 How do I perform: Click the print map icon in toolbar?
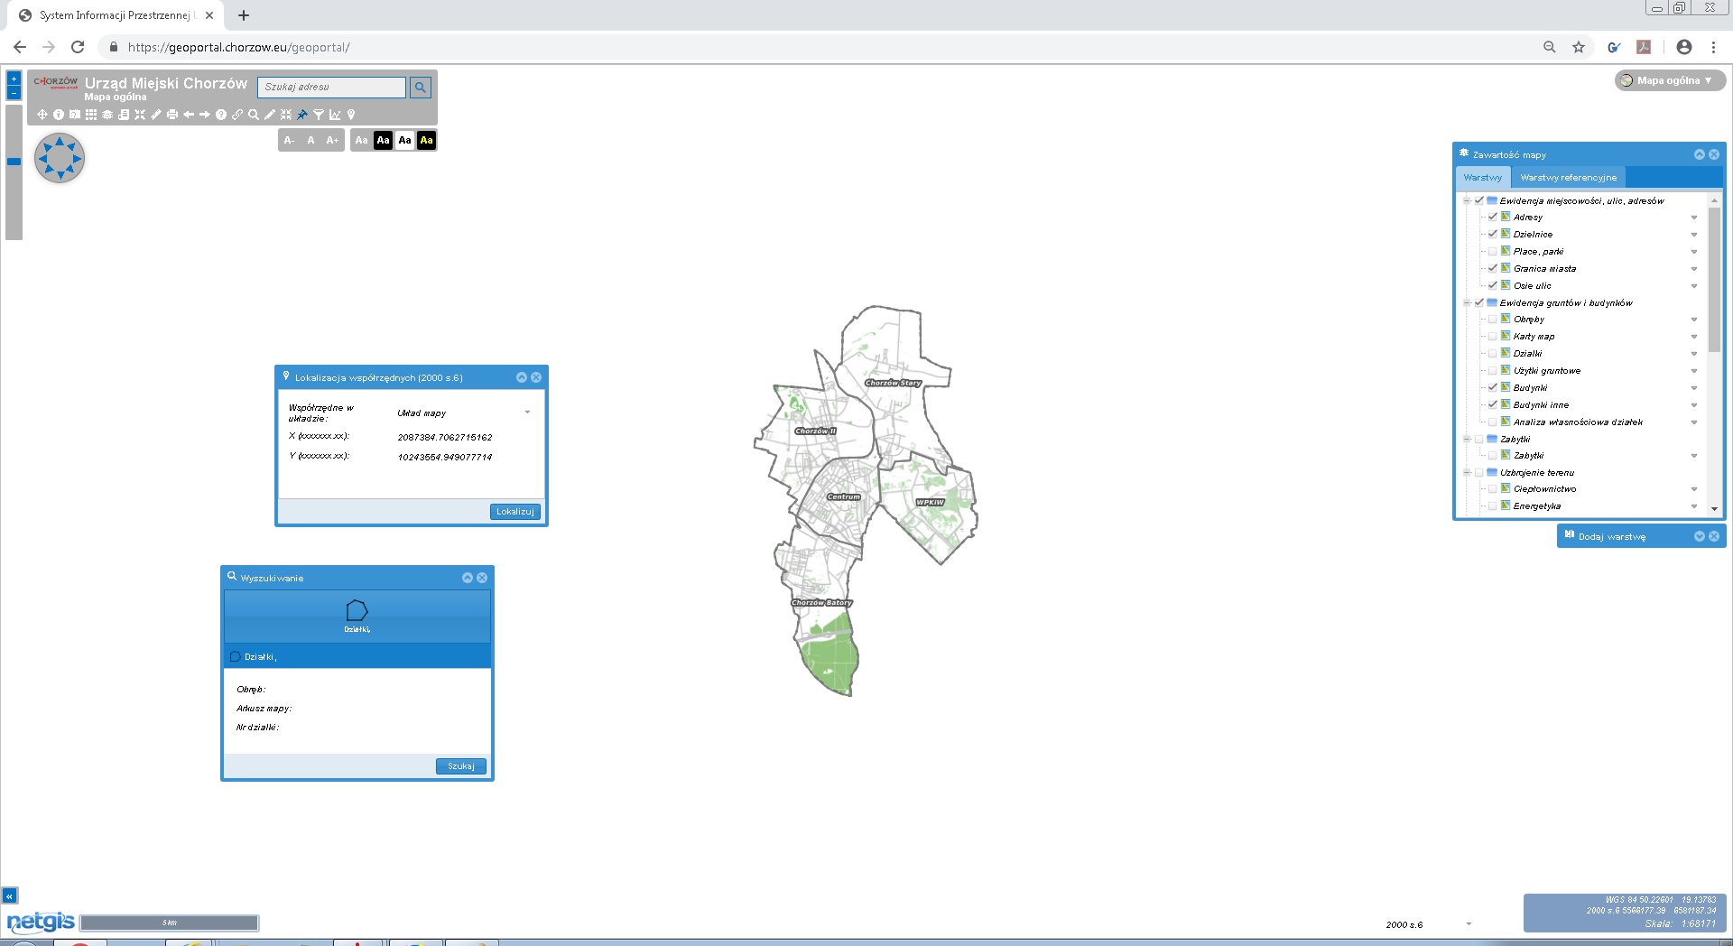(x=171, y=115)
